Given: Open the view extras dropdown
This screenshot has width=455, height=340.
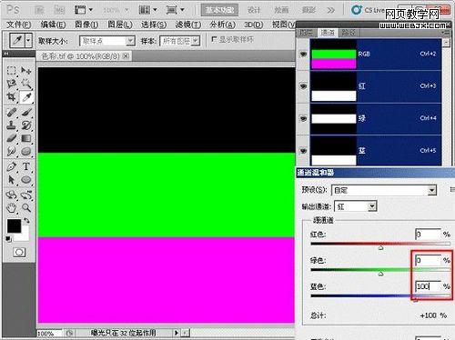Looking at the screenshot, I should [84, 10].
